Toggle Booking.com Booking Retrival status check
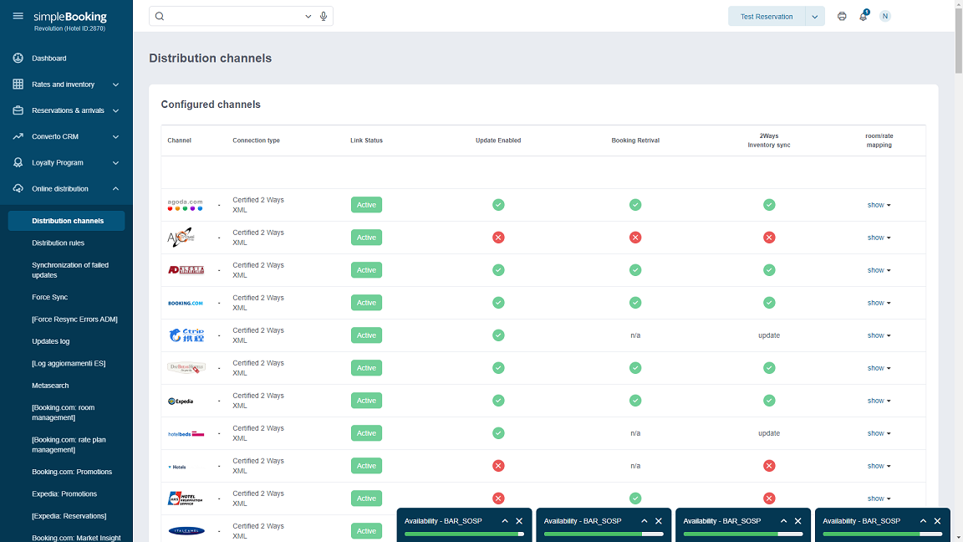The width and height of the screenshot is (963, 542). [635, 303]
